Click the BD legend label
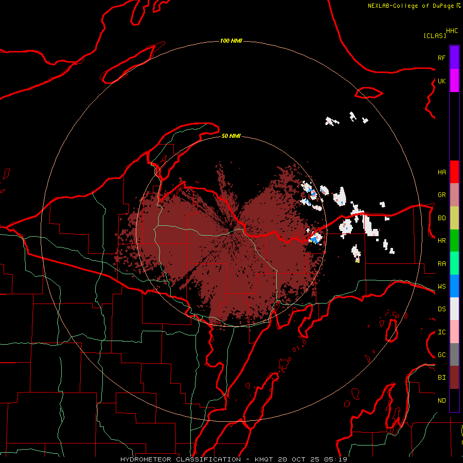 click(x=441, y=218)
